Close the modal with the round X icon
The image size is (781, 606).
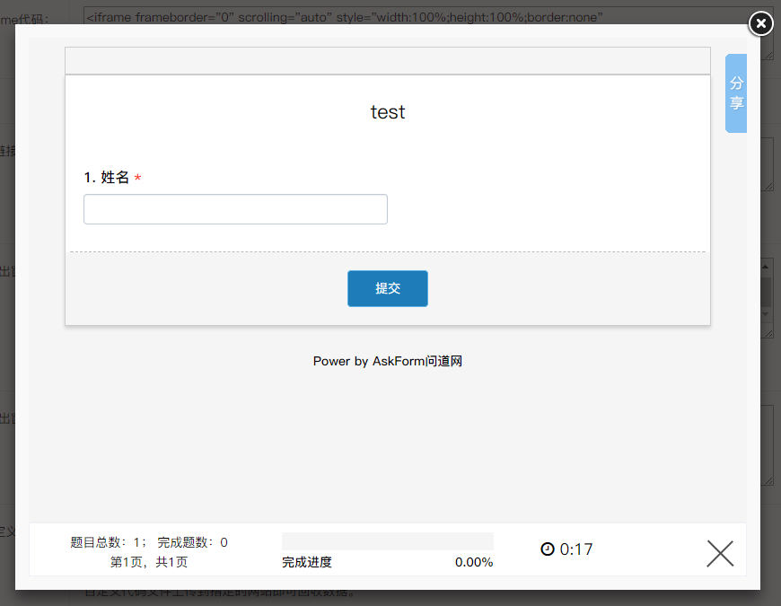pos(760,23)
